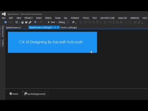Click the Open File toolbar icon
Screen dimensions: 148x111
pyautogui.click(x=23, y=22)
